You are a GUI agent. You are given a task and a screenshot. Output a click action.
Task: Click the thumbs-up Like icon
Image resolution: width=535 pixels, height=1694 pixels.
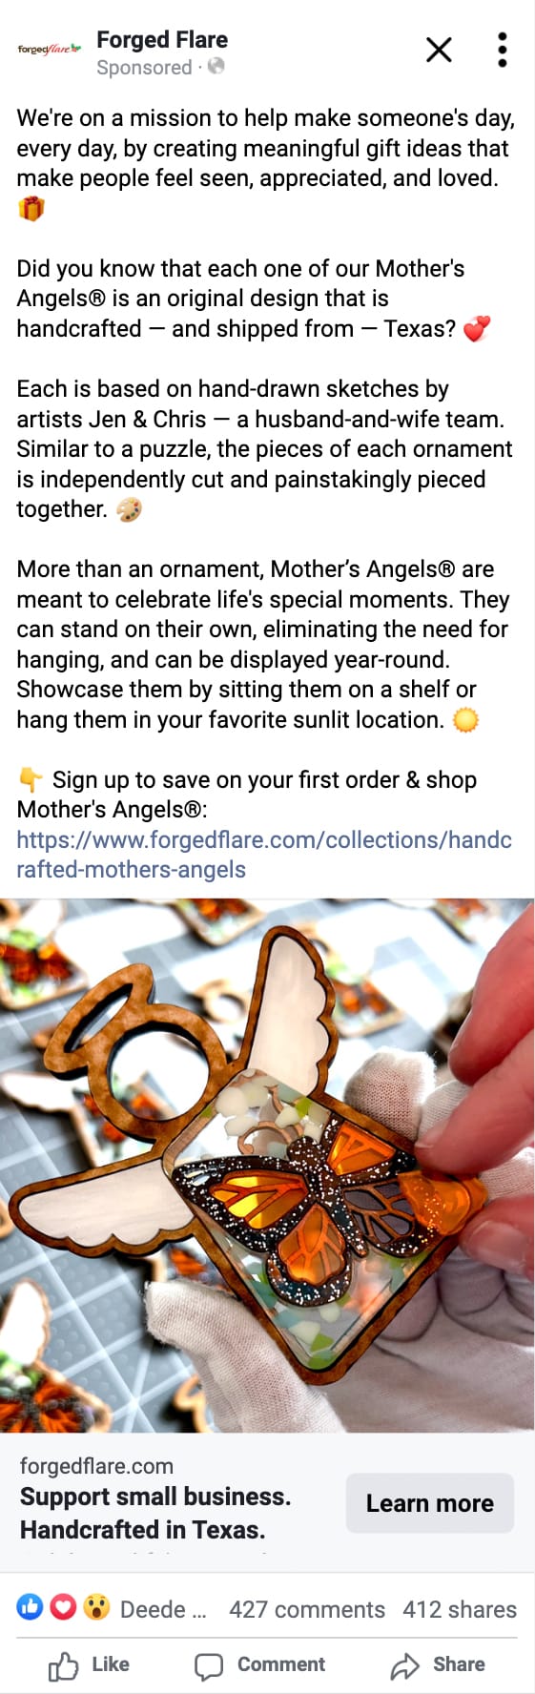point(63,1665)
